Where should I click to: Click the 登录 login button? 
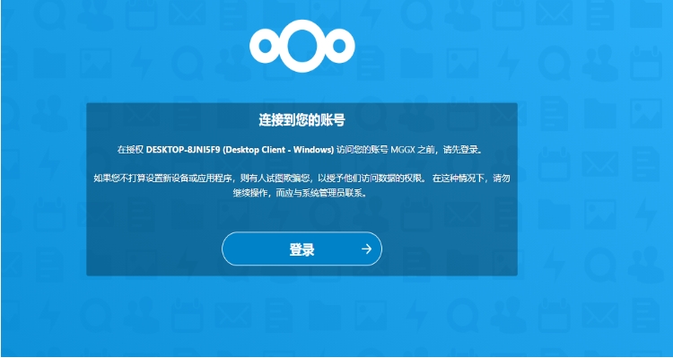302,249
